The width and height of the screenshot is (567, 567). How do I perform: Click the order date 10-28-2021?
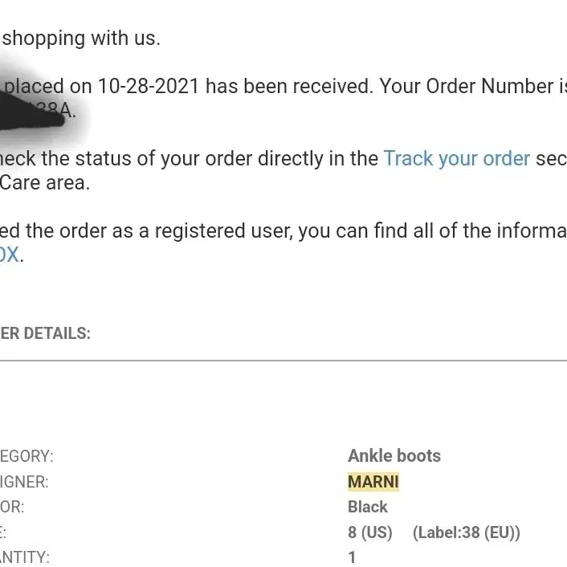click(149, 87)
